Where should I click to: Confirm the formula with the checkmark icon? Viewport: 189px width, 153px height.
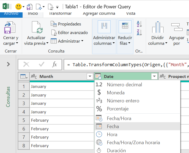[x=42, y=64]
